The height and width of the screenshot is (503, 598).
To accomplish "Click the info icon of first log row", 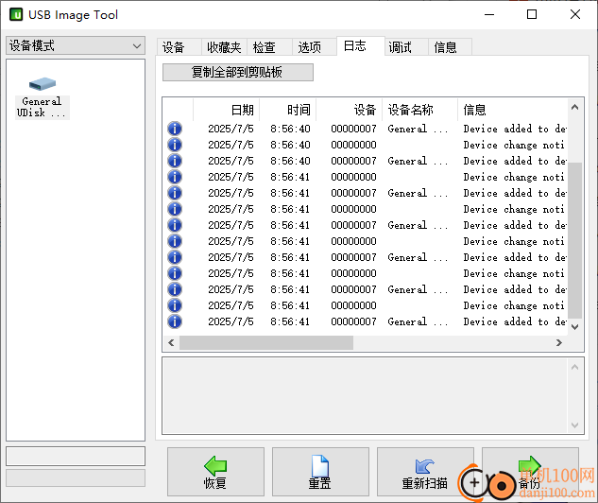I will point(175,129).
